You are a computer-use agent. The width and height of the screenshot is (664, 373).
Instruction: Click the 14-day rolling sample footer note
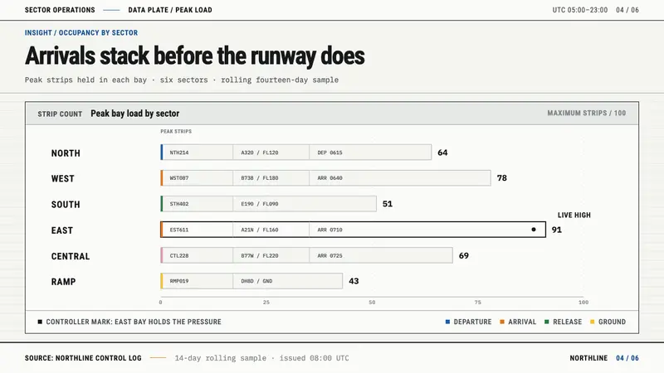pos(262,358)
